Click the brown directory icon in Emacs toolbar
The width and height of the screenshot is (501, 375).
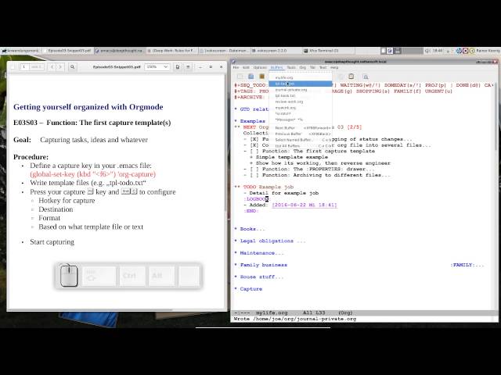(x=262, y=77)
